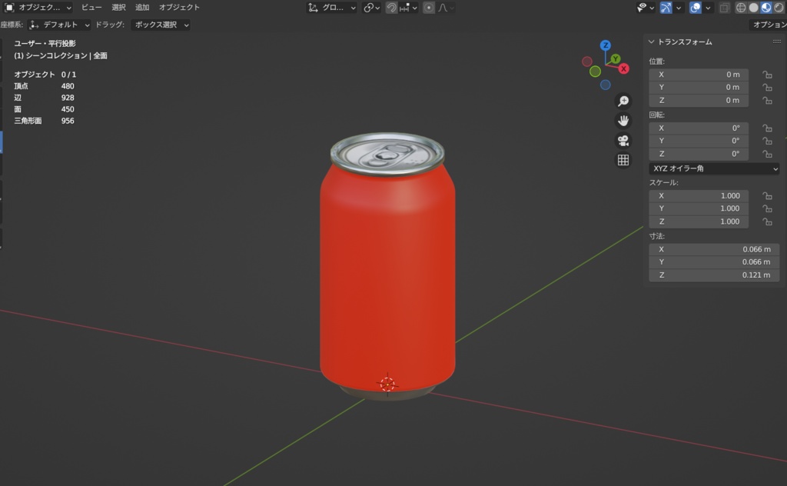Screen dimensions: 787x486
Task: Open the 追加 menu
Action: coord(142,8)
